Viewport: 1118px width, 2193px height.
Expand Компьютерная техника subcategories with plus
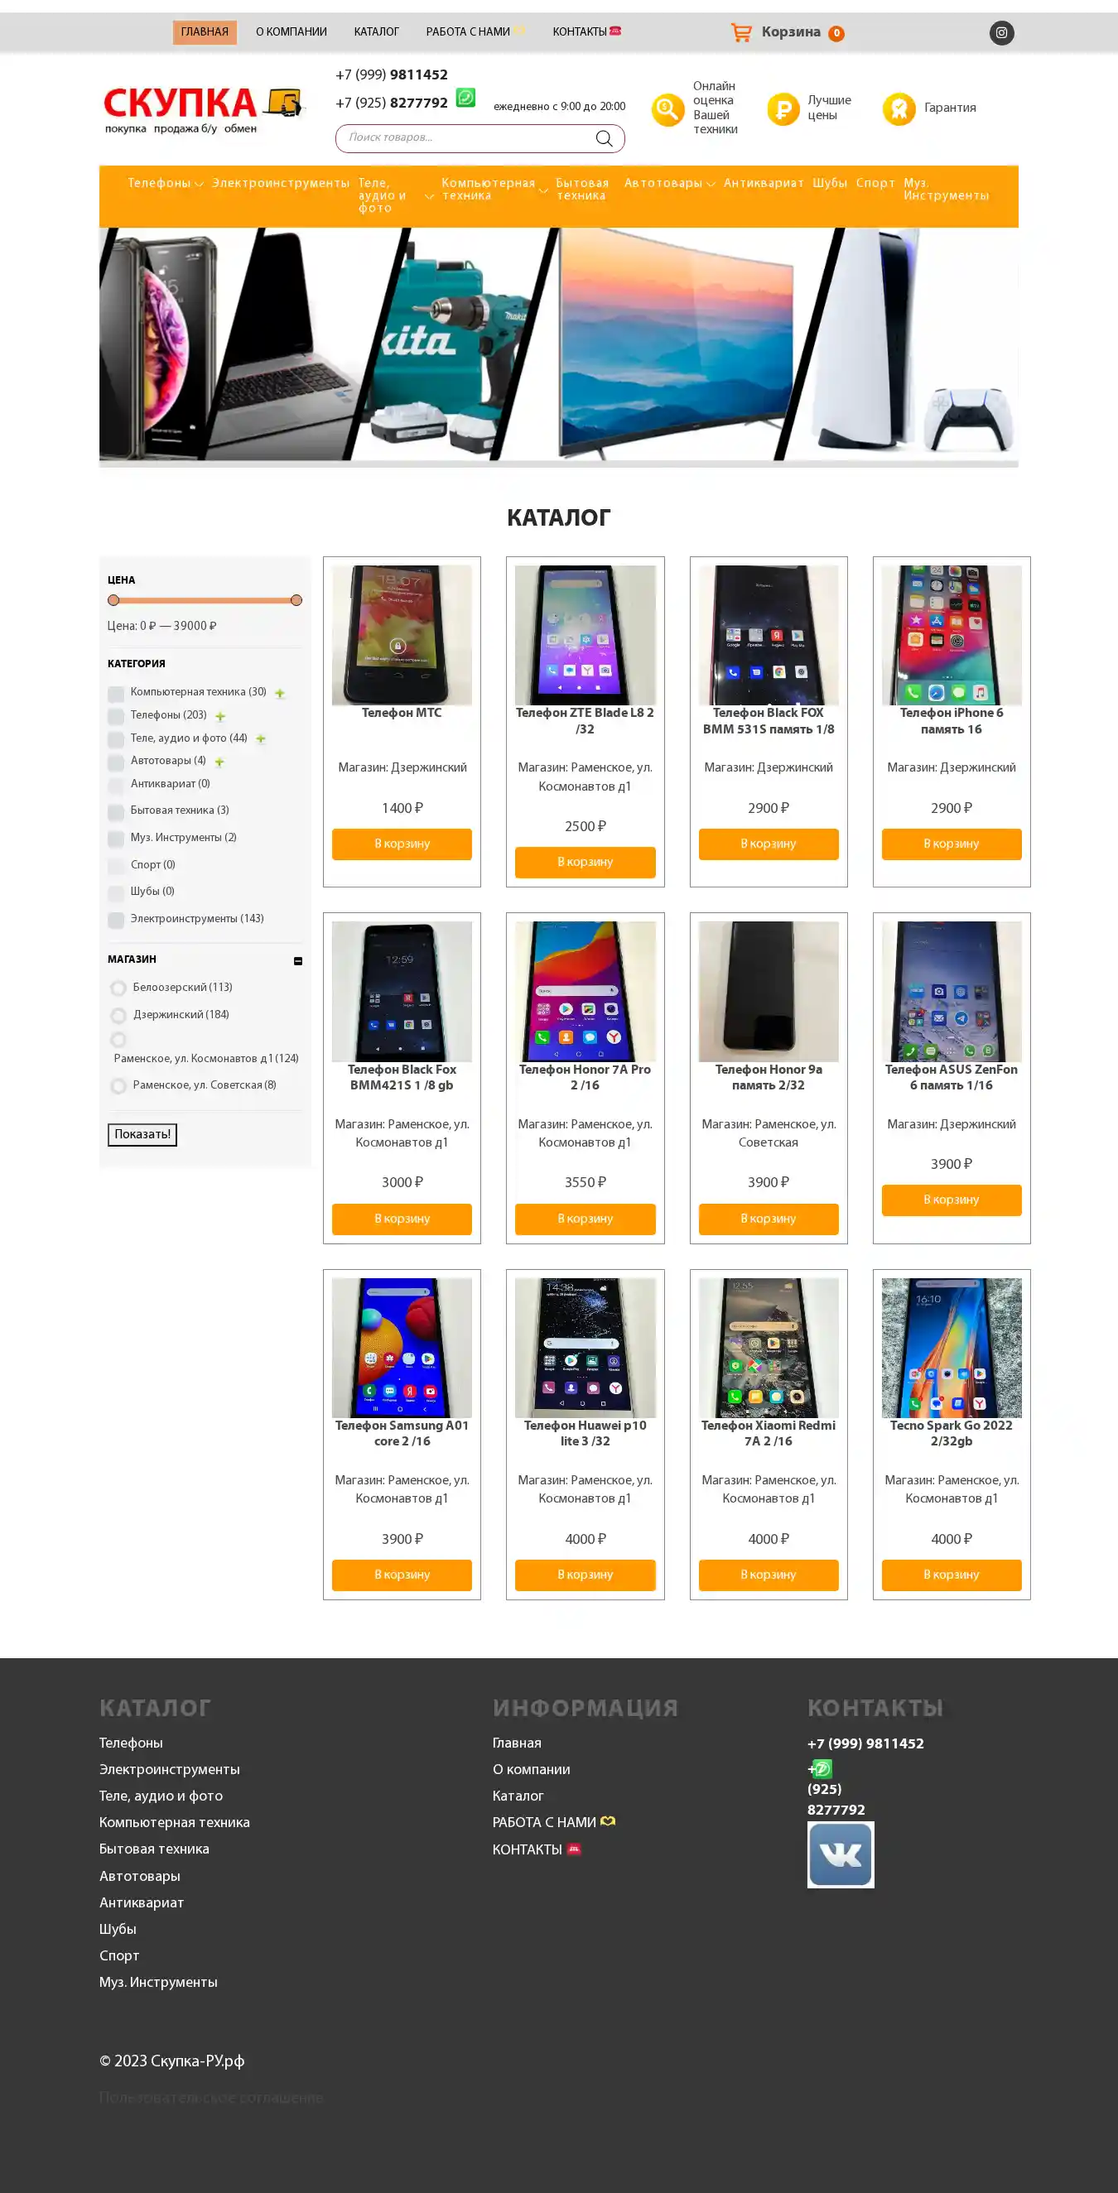point(279,693)
